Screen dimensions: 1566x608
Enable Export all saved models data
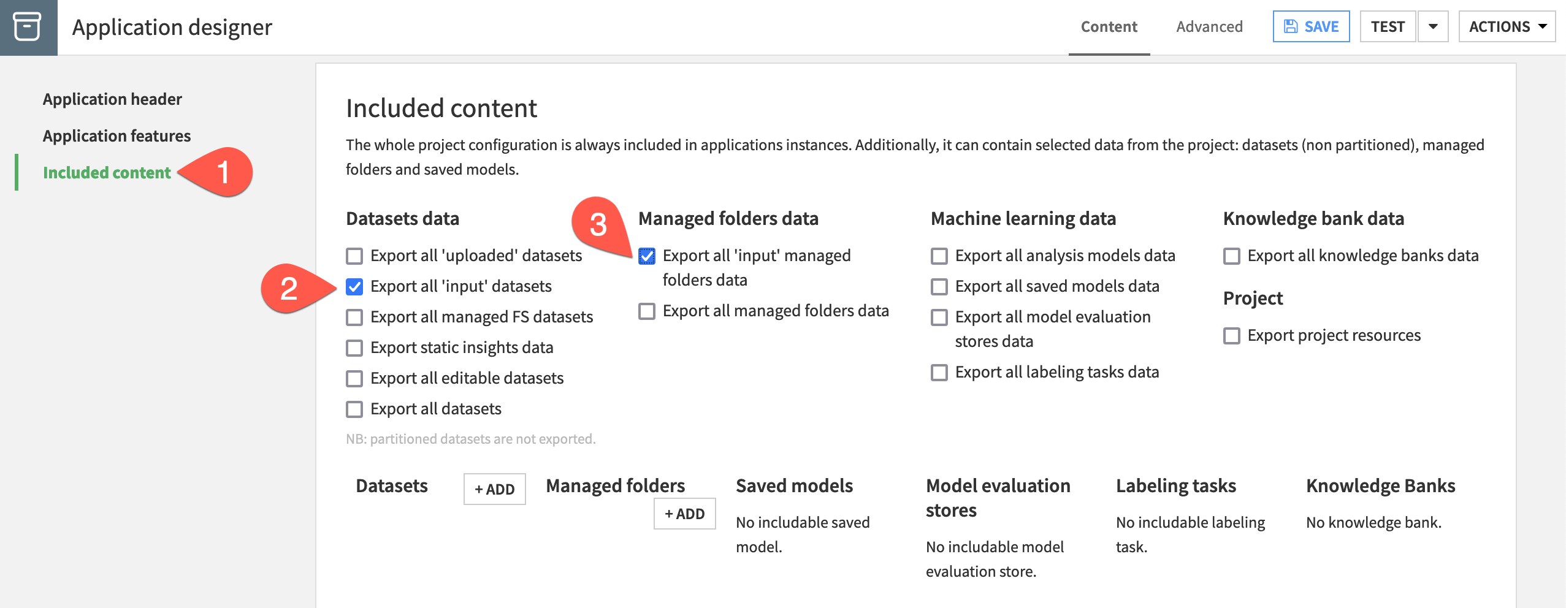tap(939, 286)
